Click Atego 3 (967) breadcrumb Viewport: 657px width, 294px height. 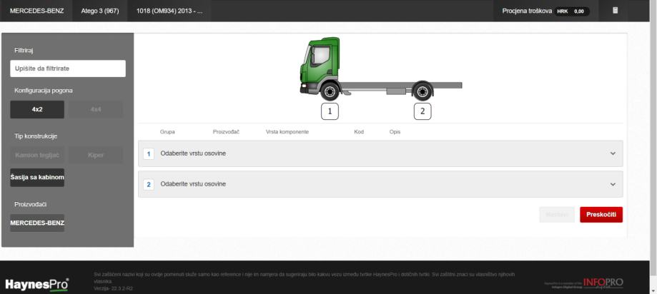[x=100, y=11]
